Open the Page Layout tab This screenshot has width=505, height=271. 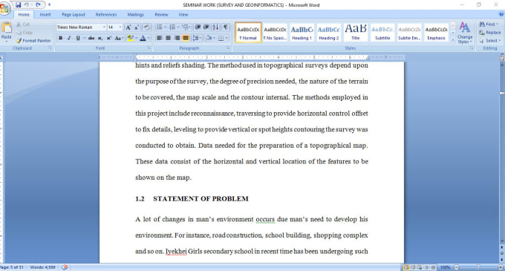[74, 15]
